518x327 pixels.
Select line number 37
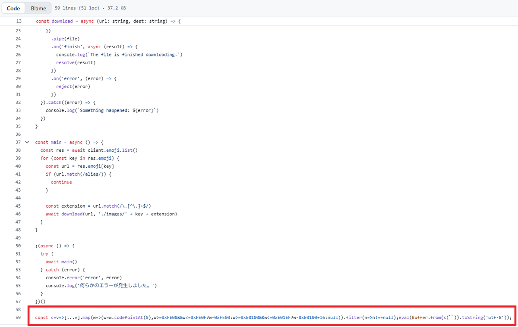[18, 142]
